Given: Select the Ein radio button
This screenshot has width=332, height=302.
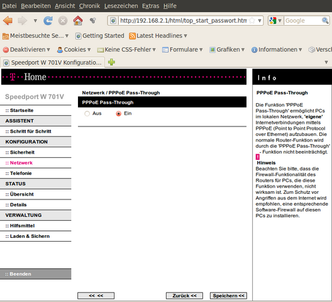Looking at the screenshot, I should pos(119,114).
